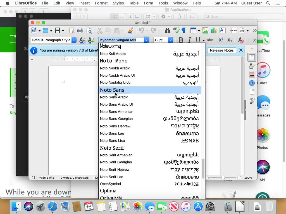Open Print Preview icon
This screenshot has width=286, height=214.
89,31
